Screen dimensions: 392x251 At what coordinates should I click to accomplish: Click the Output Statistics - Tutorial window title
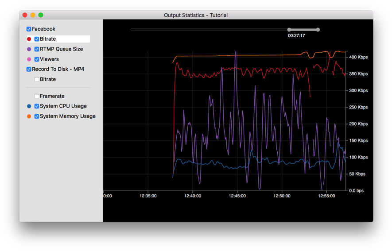[196, 15]
